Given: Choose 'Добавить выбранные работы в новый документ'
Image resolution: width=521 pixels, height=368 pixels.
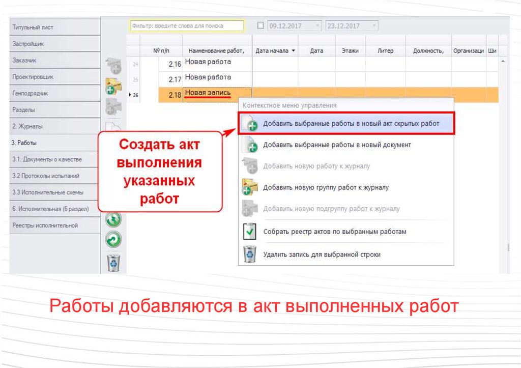Looking at the screenshot, I should [x=336, y=145].
